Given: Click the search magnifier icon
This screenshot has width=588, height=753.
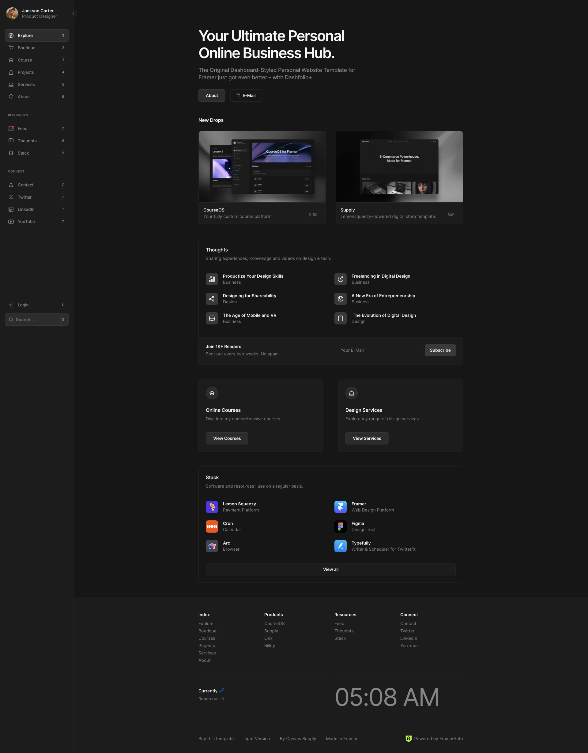Looking at the screenshot, I should [x=11, y=319].
